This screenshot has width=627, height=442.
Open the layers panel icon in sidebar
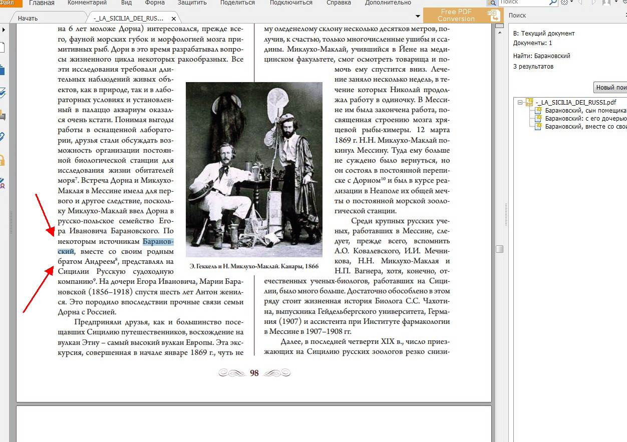[2, 92]
